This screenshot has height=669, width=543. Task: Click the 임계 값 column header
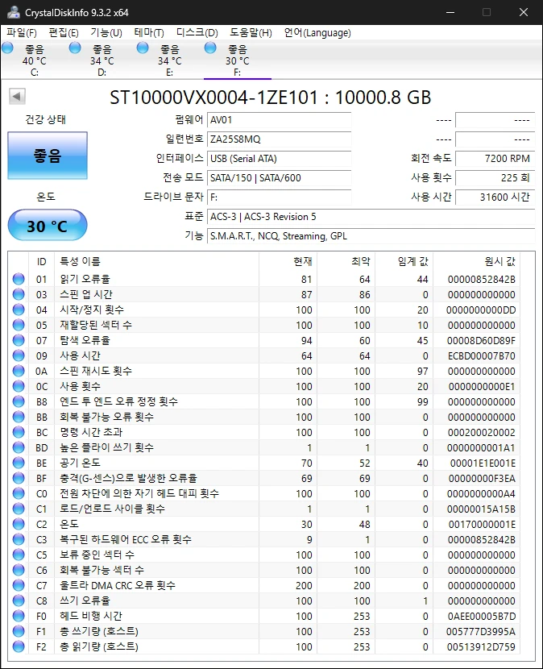click(x=404, y=261)
